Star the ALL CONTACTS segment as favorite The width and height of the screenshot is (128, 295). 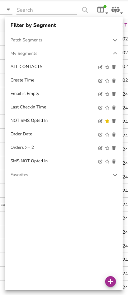click(107, 67)
